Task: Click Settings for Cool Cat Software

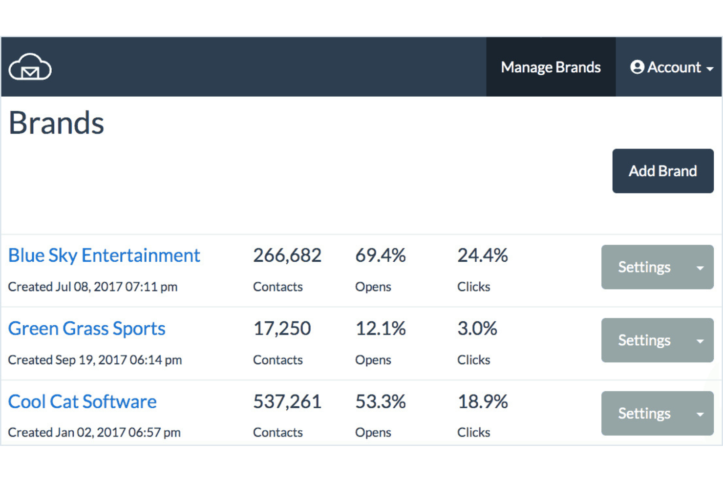Action: (x=644, y=413)
